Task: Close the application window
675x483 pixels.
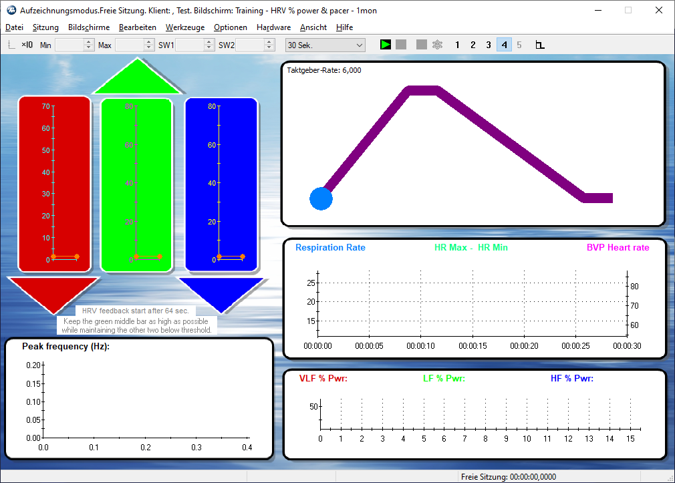Action: pyautogui.click(x=659, y=10)
